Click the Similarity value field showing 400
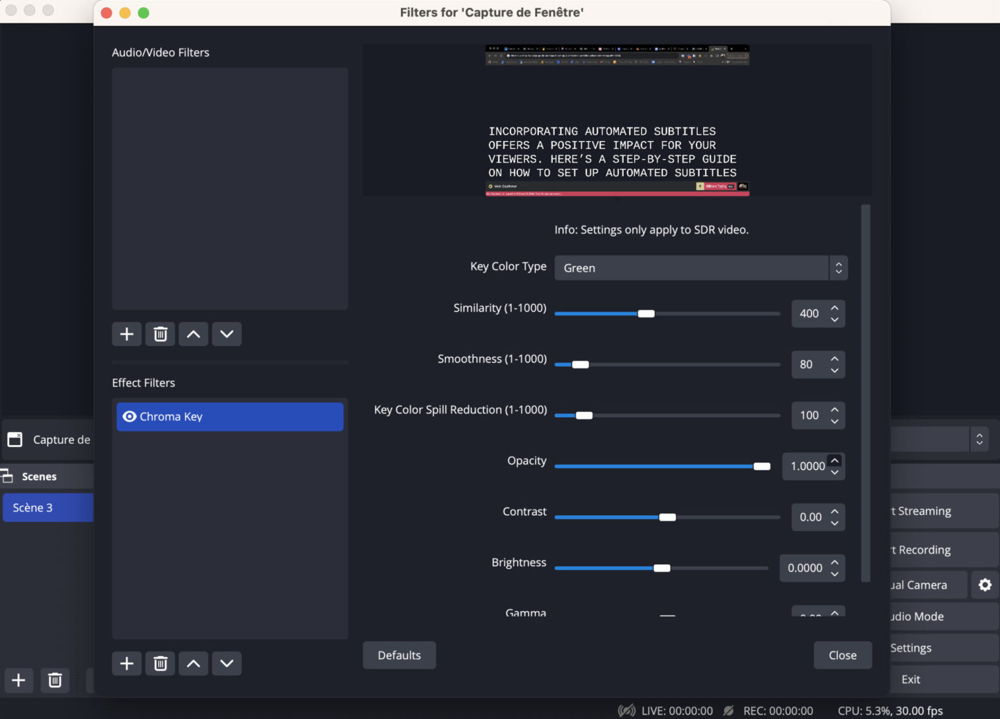This screenshot has height=719, width=1000. [809, 314]
